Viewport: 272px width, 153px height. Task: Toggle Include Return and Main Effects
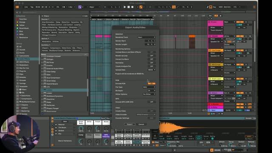coord(152,52)
